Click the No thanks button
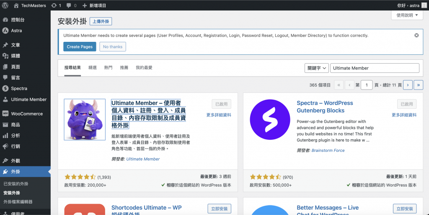This screenshot has height=215, width=429. 113,47
